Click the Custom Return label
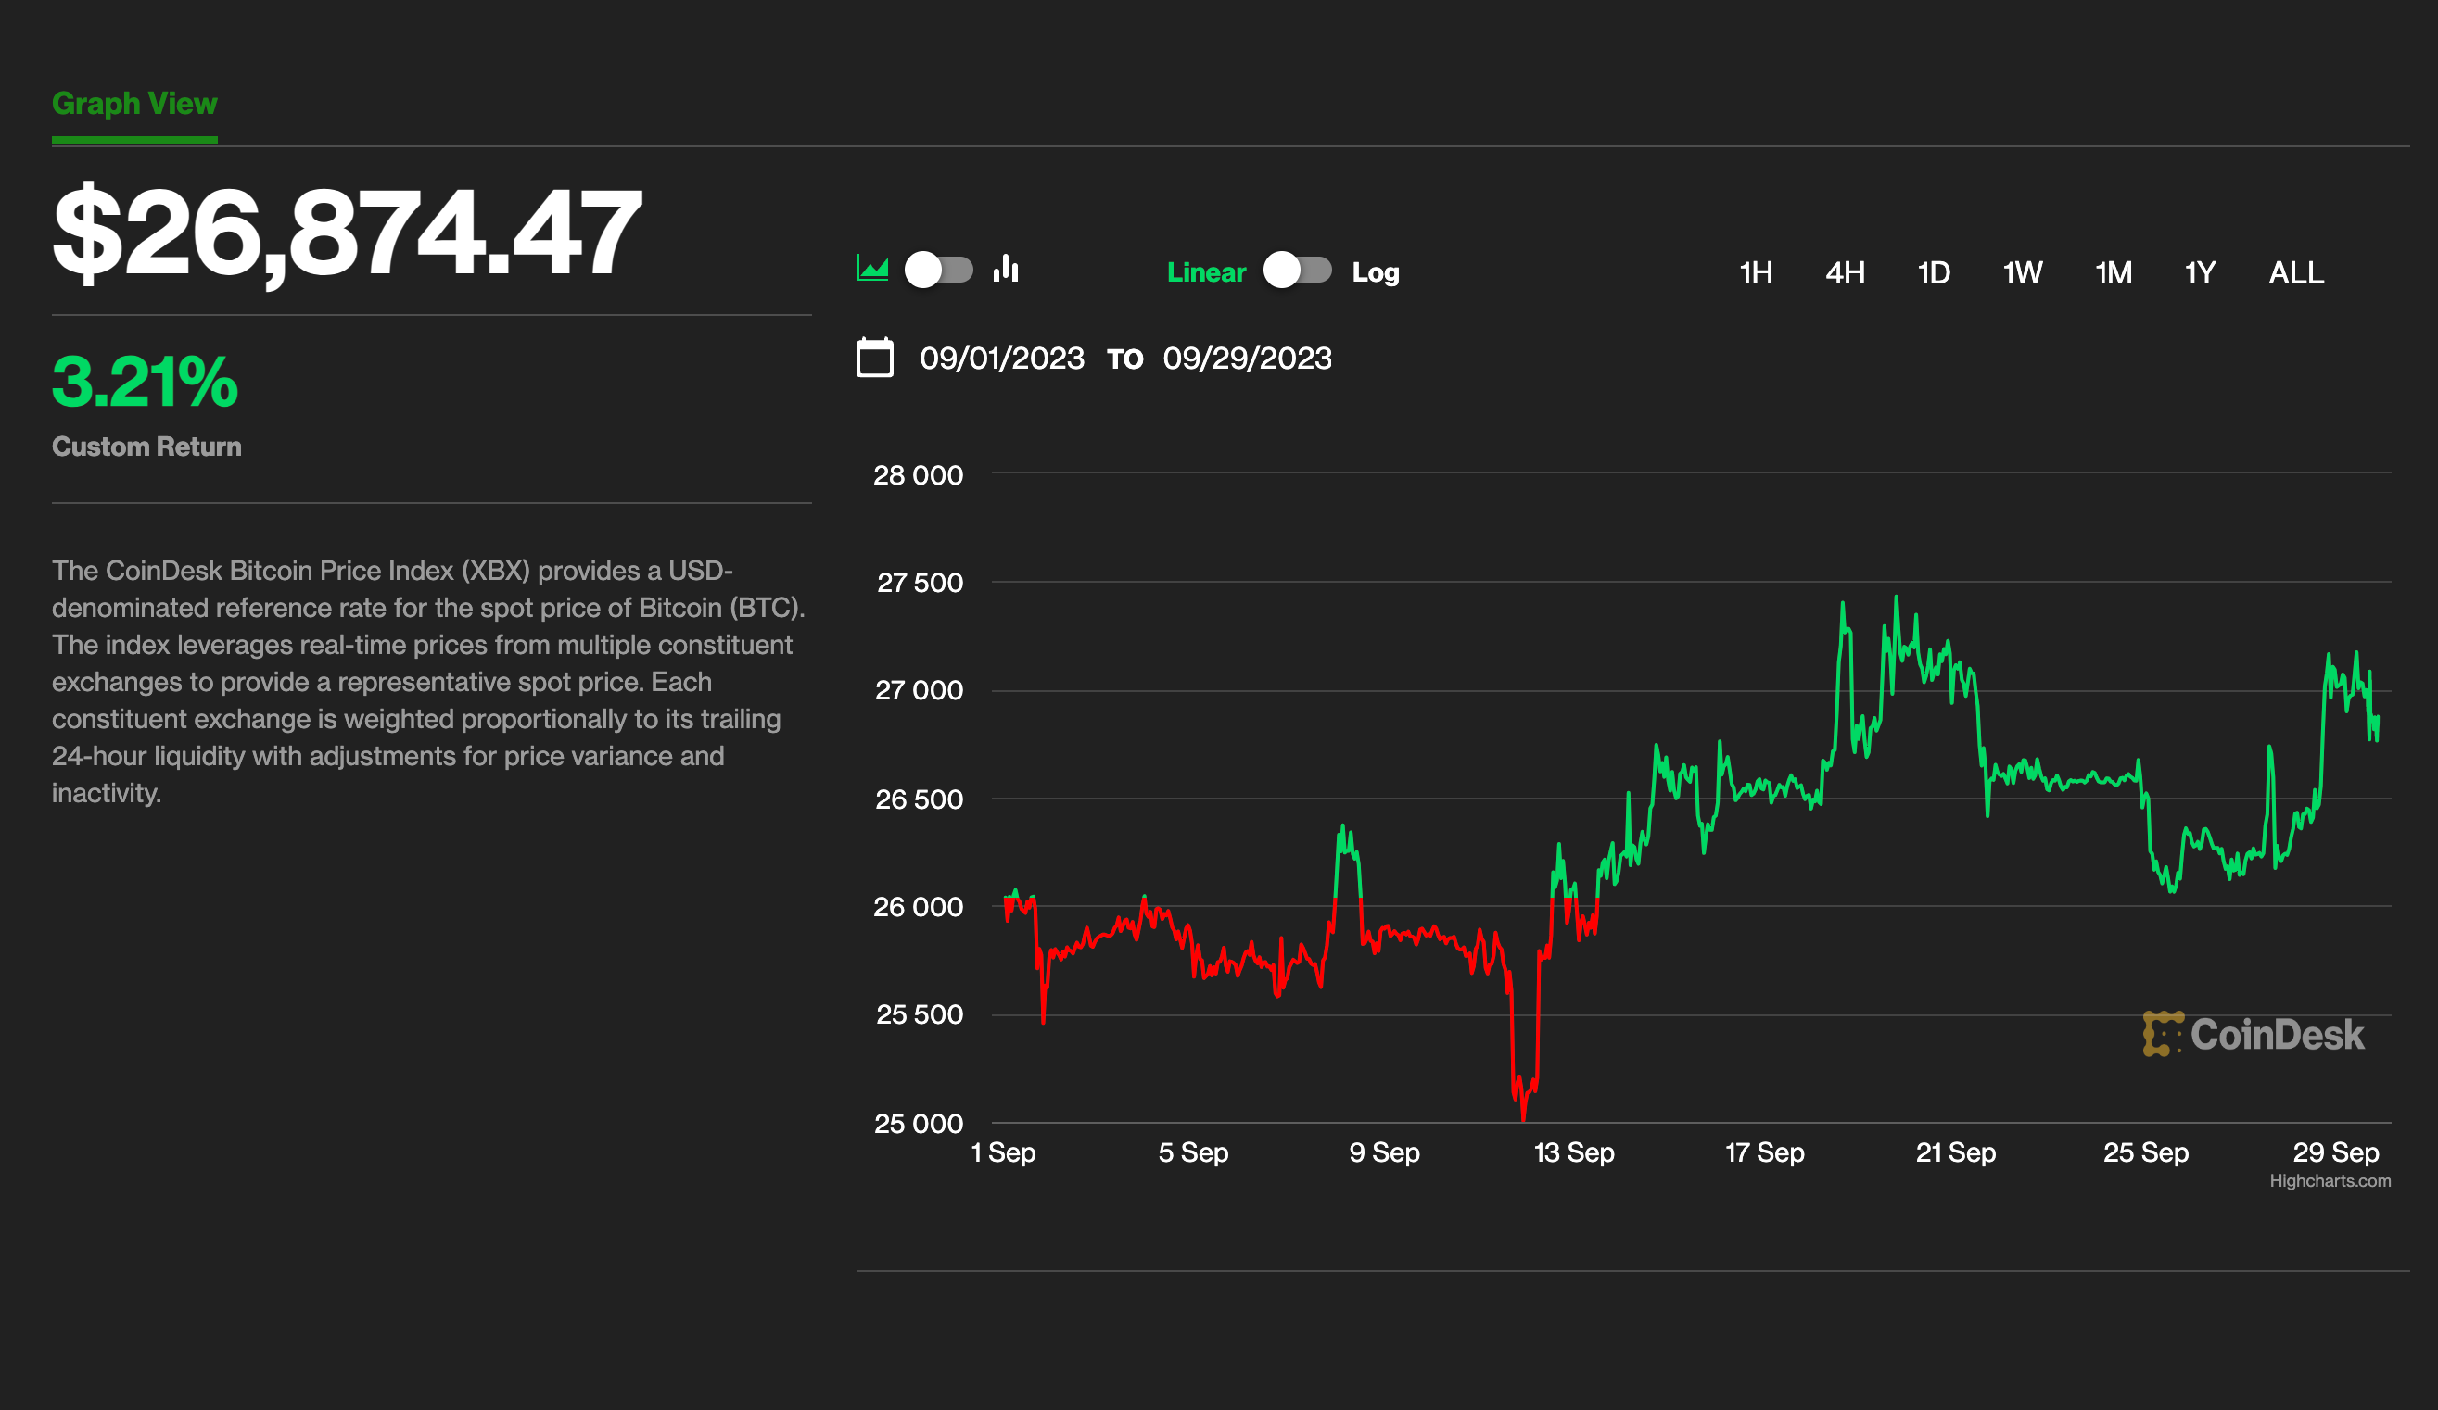2438x1410 pixels. [x=147, y=447]
